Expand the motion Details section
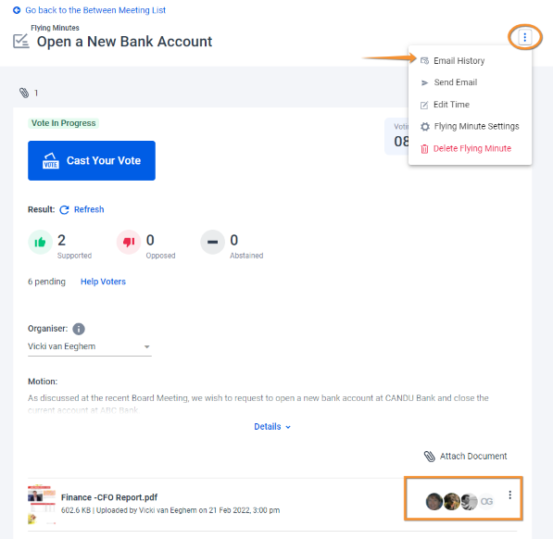553x539 pixels. pos(272,427)
